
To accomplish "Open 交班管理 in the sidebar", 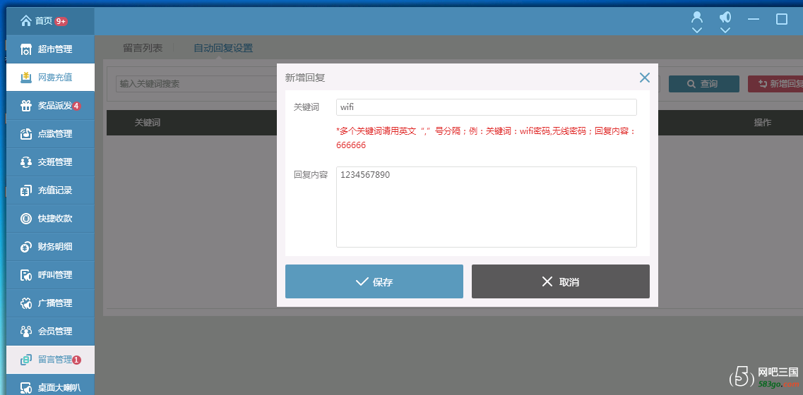I will coord(50,162).
